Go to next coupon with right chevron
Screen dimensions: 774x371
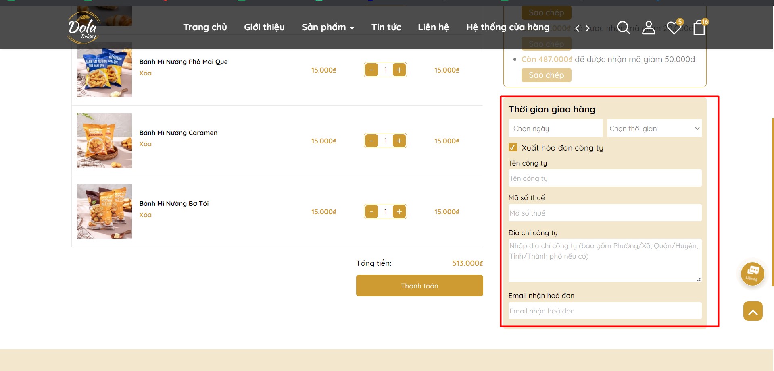[x=588, y=28]
